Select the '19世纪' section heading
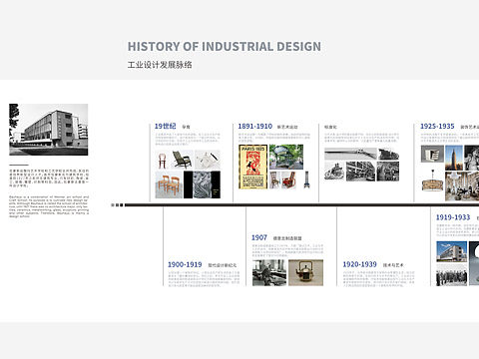 pyautogui.click(x=165, y=127)
